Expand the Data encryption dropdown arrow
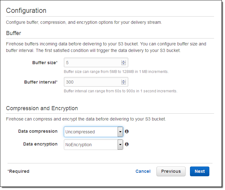The image size is (225, 190). pos(120,145)
